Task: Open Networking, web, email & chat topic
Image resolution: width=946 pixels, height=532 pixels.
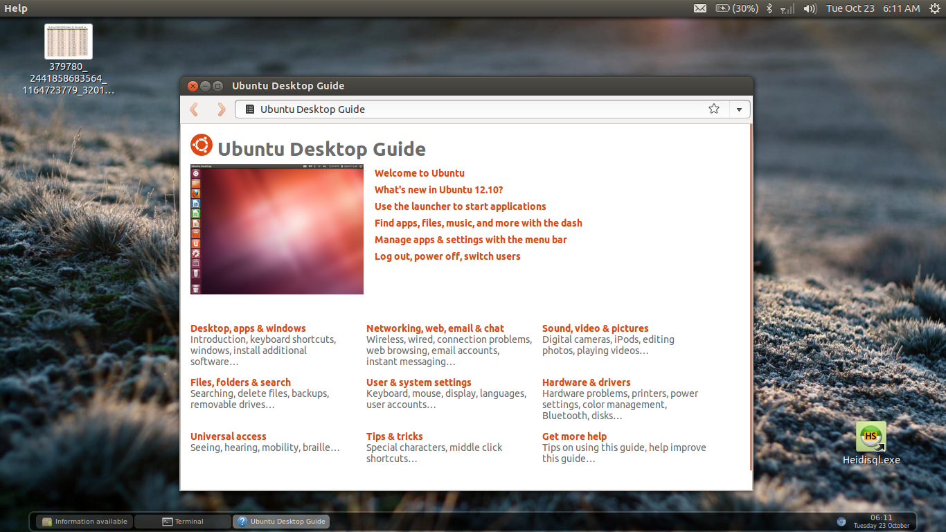Action: tap(435, 328)
